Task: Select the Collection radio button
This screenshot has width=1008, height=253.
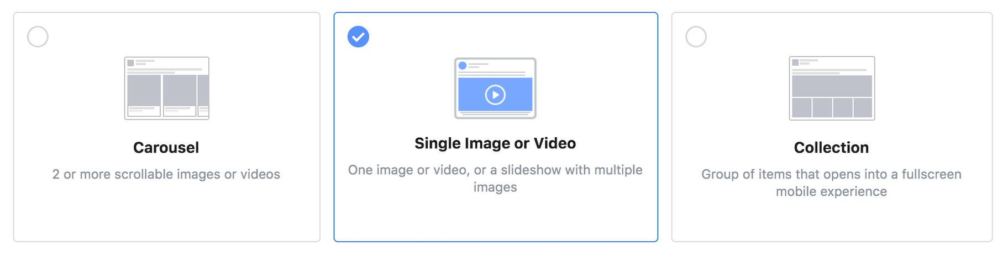Action: click(696, 37)
